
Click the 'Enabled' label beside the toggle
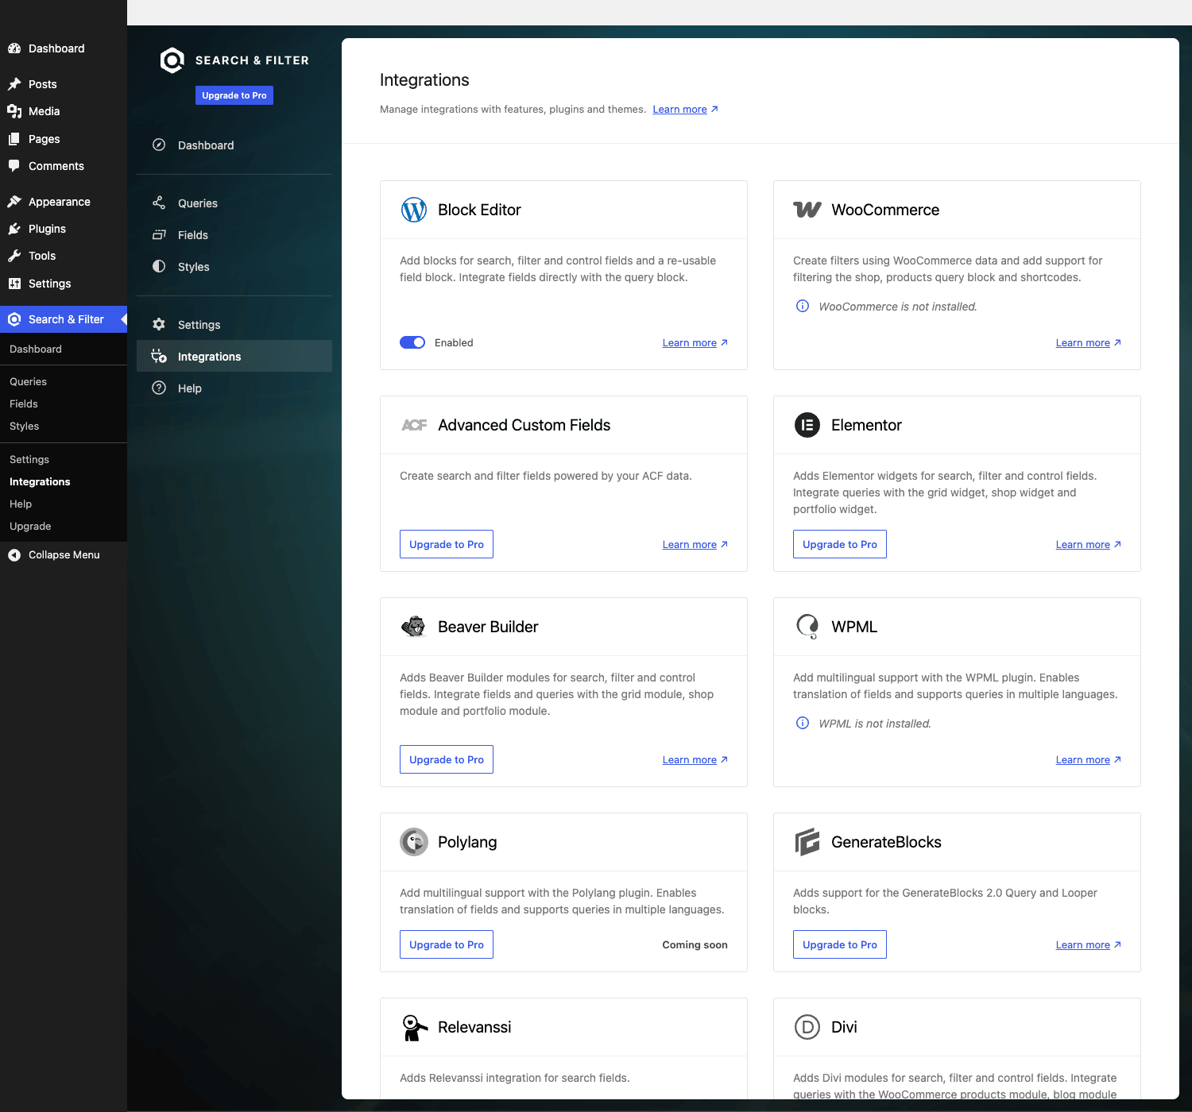[454, 342]
